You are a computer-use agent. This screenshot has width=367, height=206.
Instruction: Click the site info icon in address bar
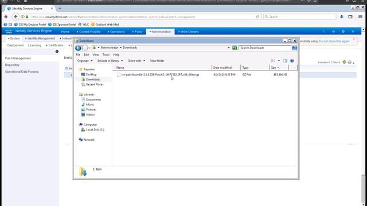tap(22, 17)
